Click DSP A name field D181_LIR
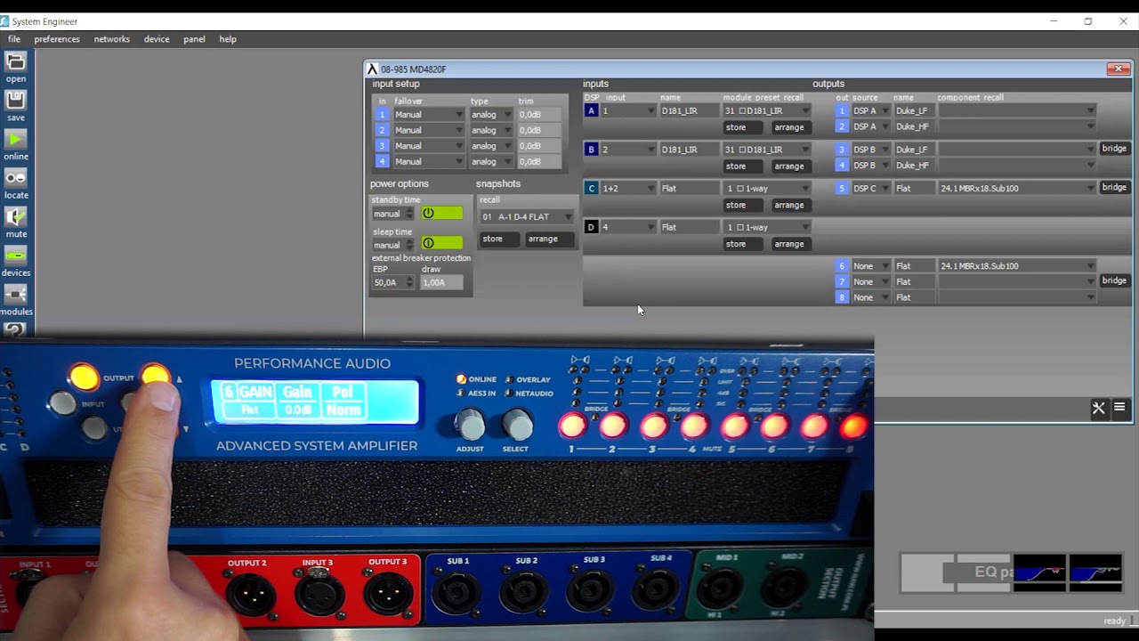The height and width of the screenshot is (641, 1139). point(690,111)
